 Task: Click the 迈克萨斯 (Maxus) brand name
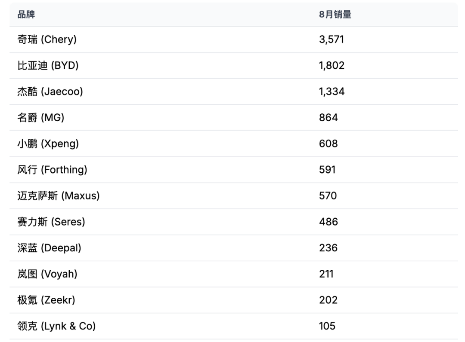[x=58, y=196]
